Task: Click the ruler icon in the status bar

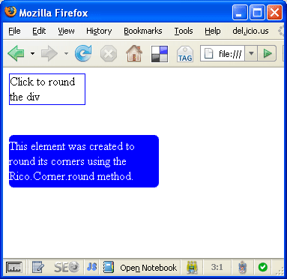Action: (14, 268)
